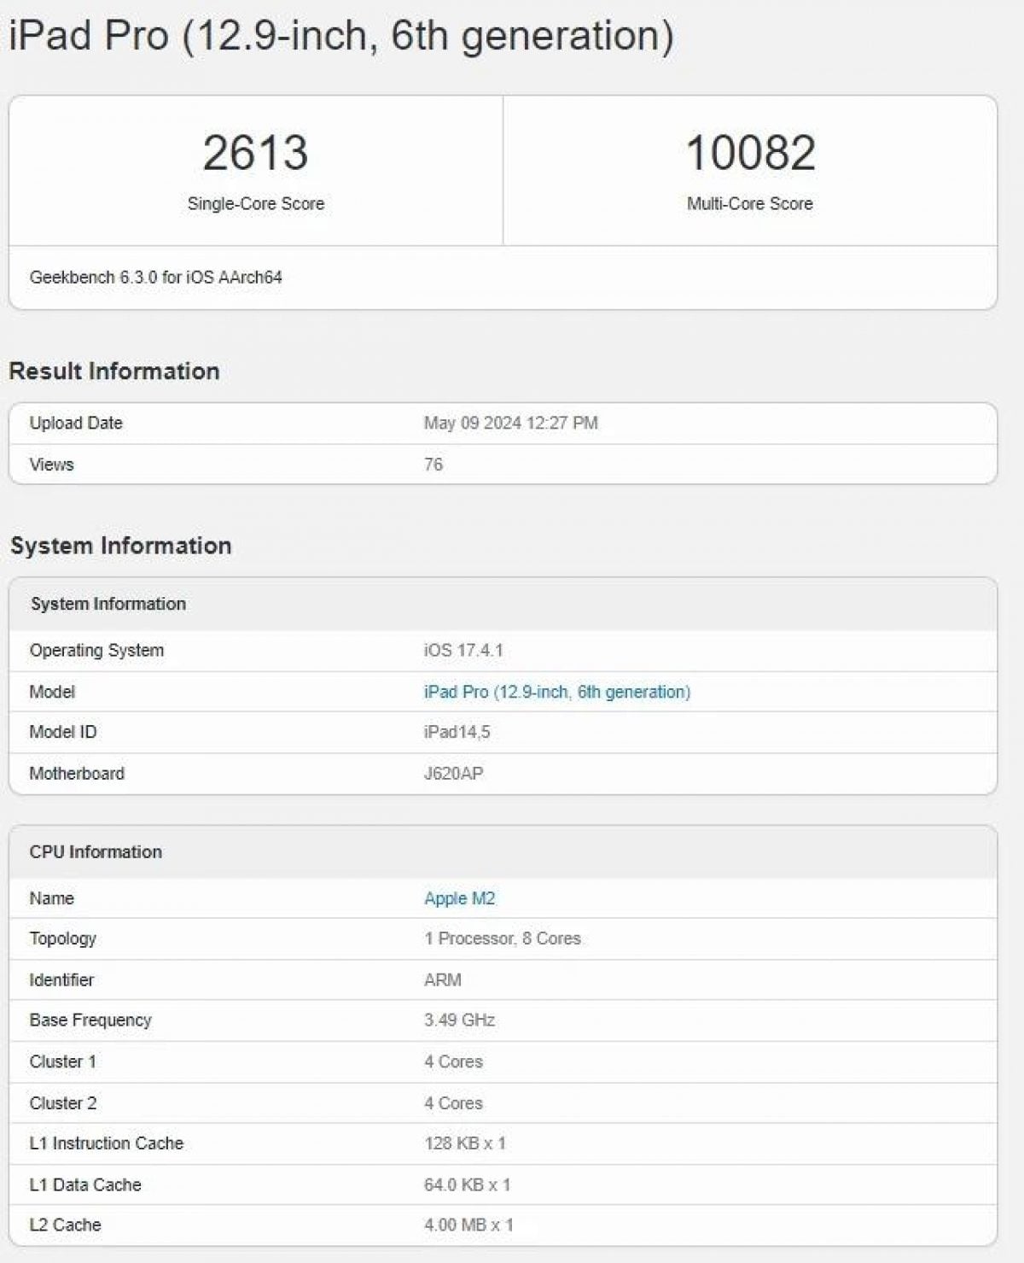1024x1263 pixels.
Task: Click the page title iPad Pro heading
Action: click(341, 36)
